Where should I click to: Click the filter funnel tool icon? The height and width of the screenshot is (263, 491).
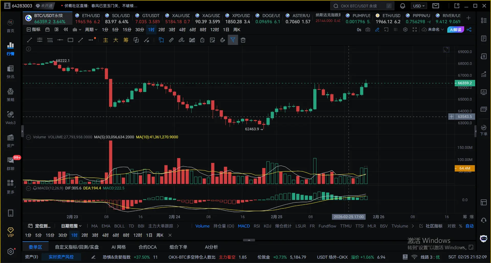tap(233, 40)
